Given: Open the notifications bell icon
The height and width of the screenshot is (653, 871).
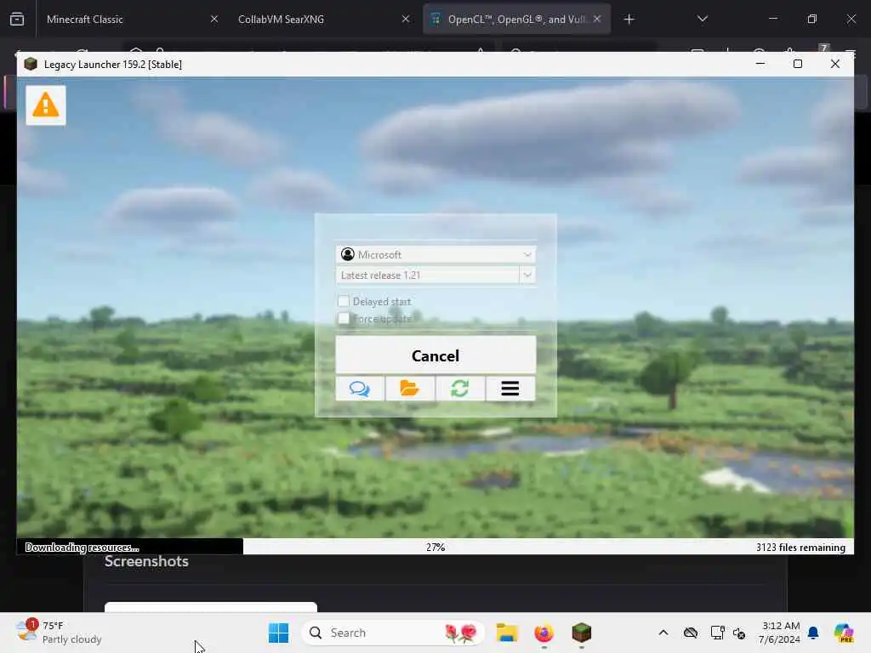Looking at the screenshot, I should (812, 633).
